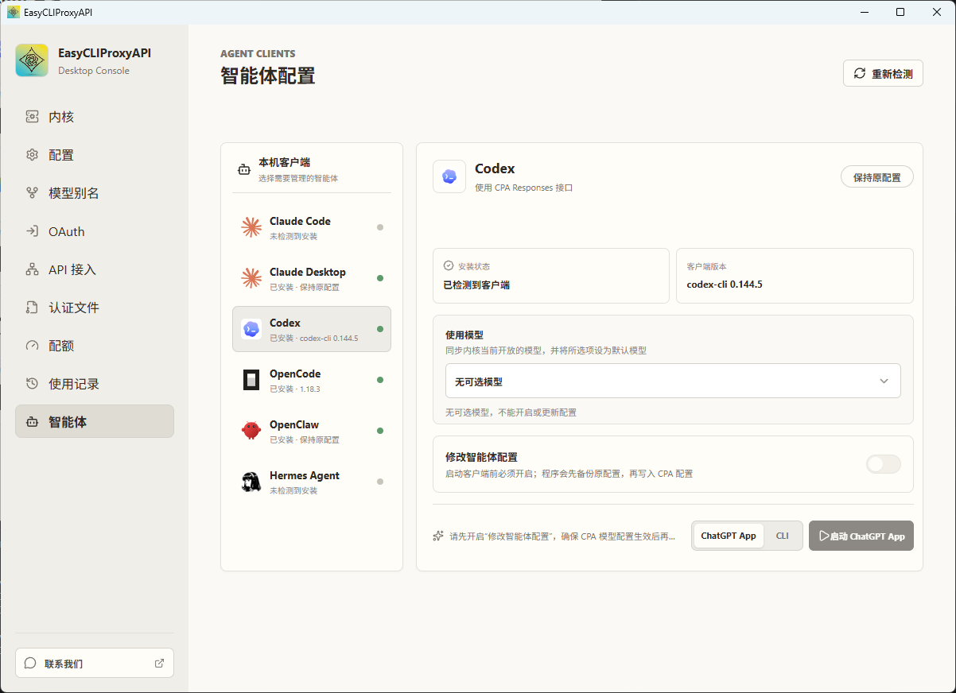The width and height of the screenshot is (956, 693).
Task: Select the ChatGPT App launch mode
Action: click(x=729, y=536)
